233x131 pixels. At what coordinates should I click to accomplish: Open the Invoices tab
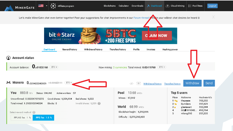click(x=151, y=49)
